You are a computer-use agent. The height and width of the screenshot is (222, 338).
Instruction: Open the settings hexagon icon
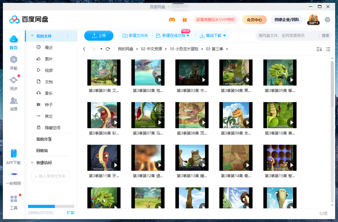[328, 20]
